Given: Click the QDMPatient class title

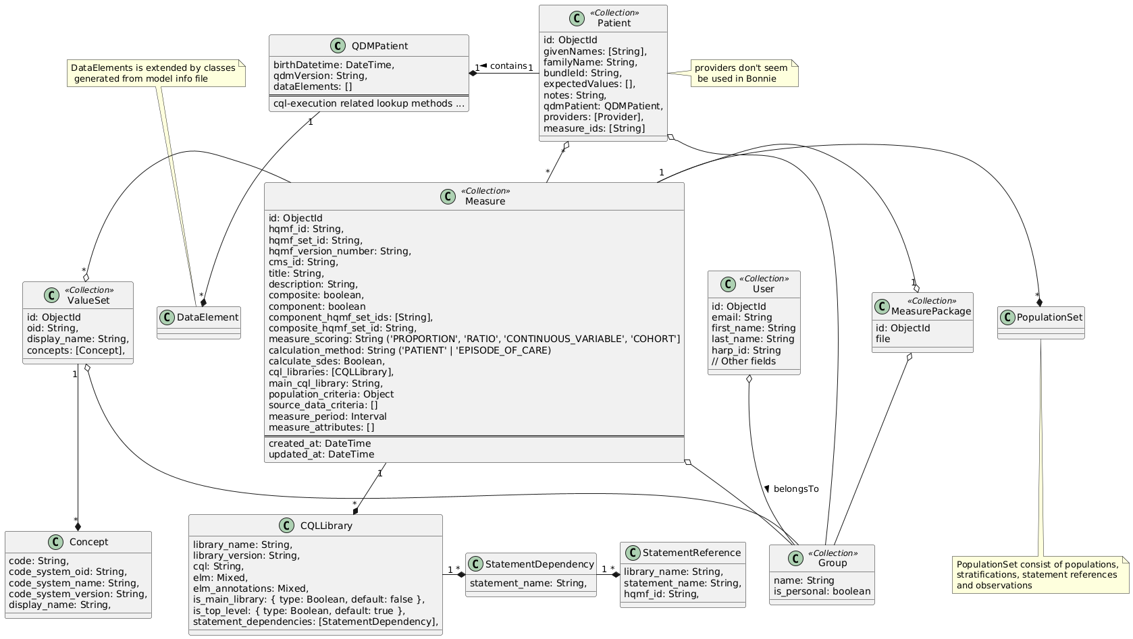Looking at the screenshot, I should tap(380, 46).
